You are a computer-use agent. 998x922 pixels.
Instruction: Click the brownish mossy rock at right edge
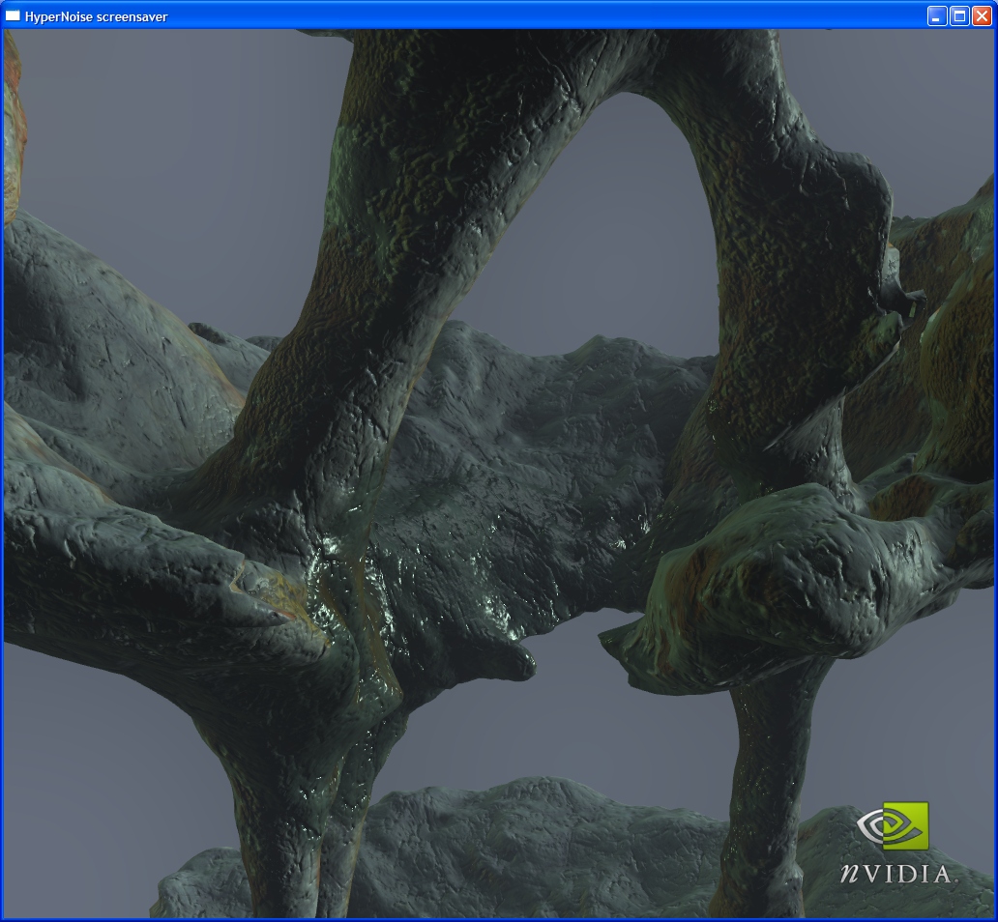(957, 367)
